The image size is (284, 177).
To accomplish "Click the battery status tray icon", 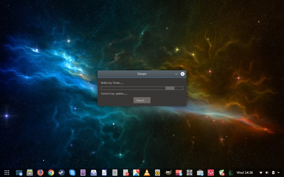I will [273, 173].
